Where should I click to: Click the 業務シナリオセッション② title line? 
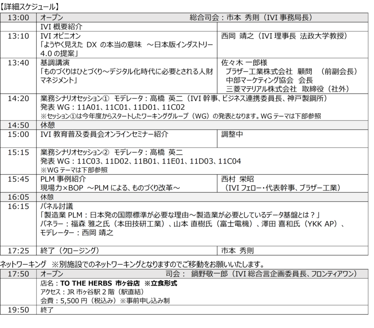111,153
